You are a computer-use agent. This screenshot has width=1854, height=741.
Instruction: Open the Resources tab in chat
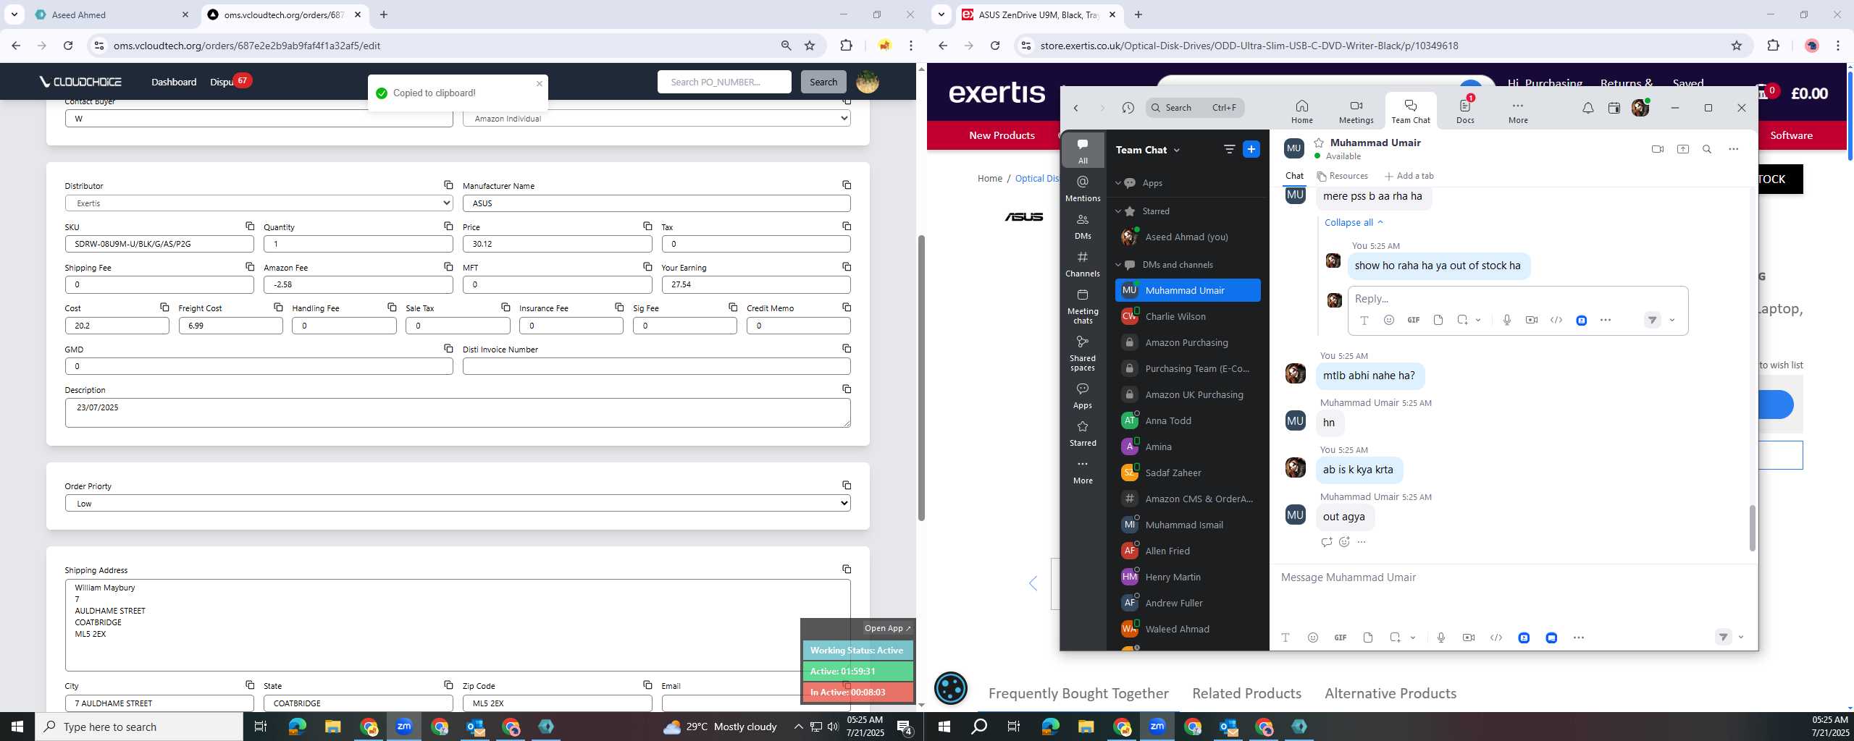click(1342, 176)
